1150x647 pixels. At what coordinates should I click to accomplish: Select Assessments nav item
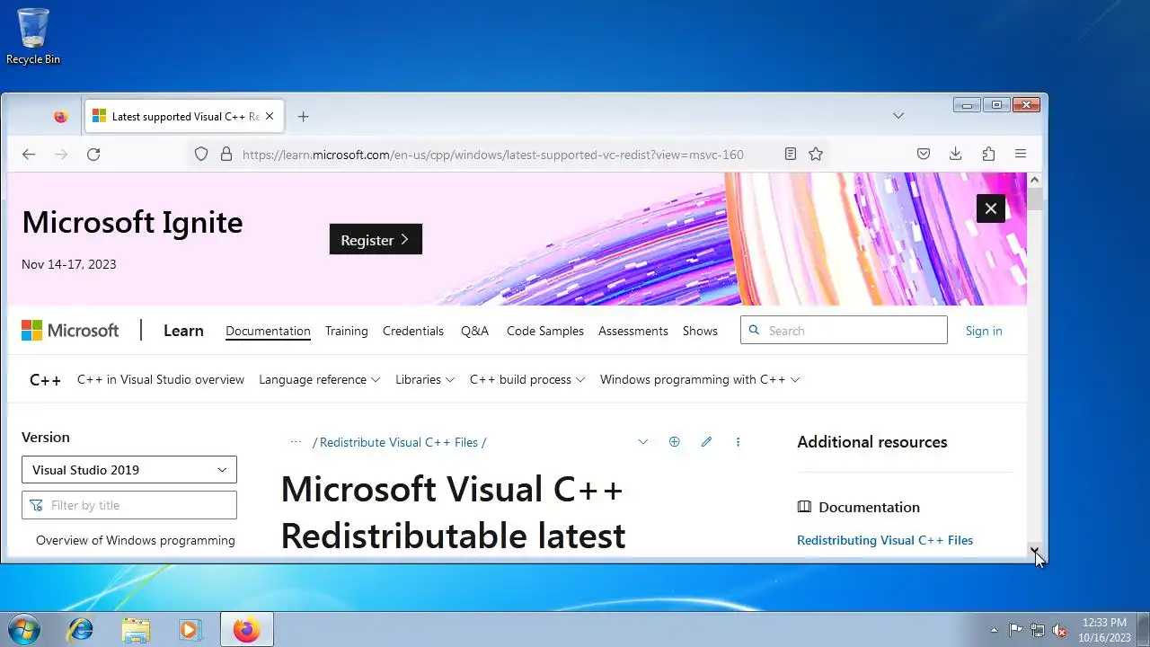pos(633,331)
